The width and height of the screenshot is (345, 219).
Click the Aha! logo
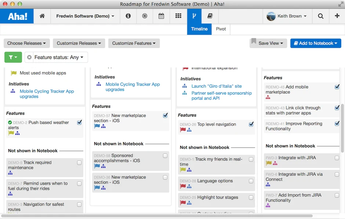(17, 16)
